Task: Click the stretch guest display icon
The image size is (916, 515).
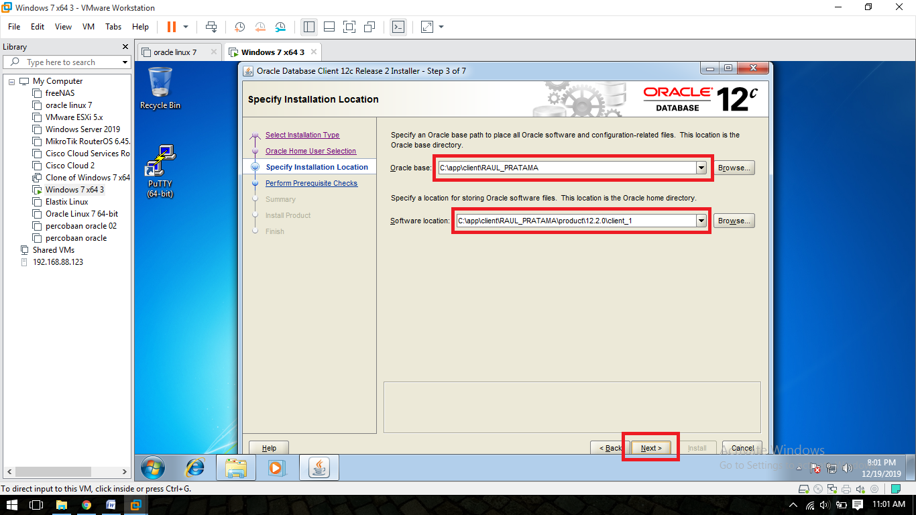Action: tap(427, 27)
